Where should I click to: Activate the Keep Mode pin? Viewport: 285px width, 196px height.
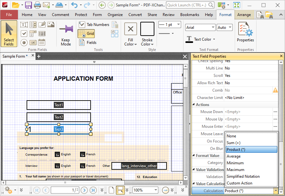[x=66, y=34]
